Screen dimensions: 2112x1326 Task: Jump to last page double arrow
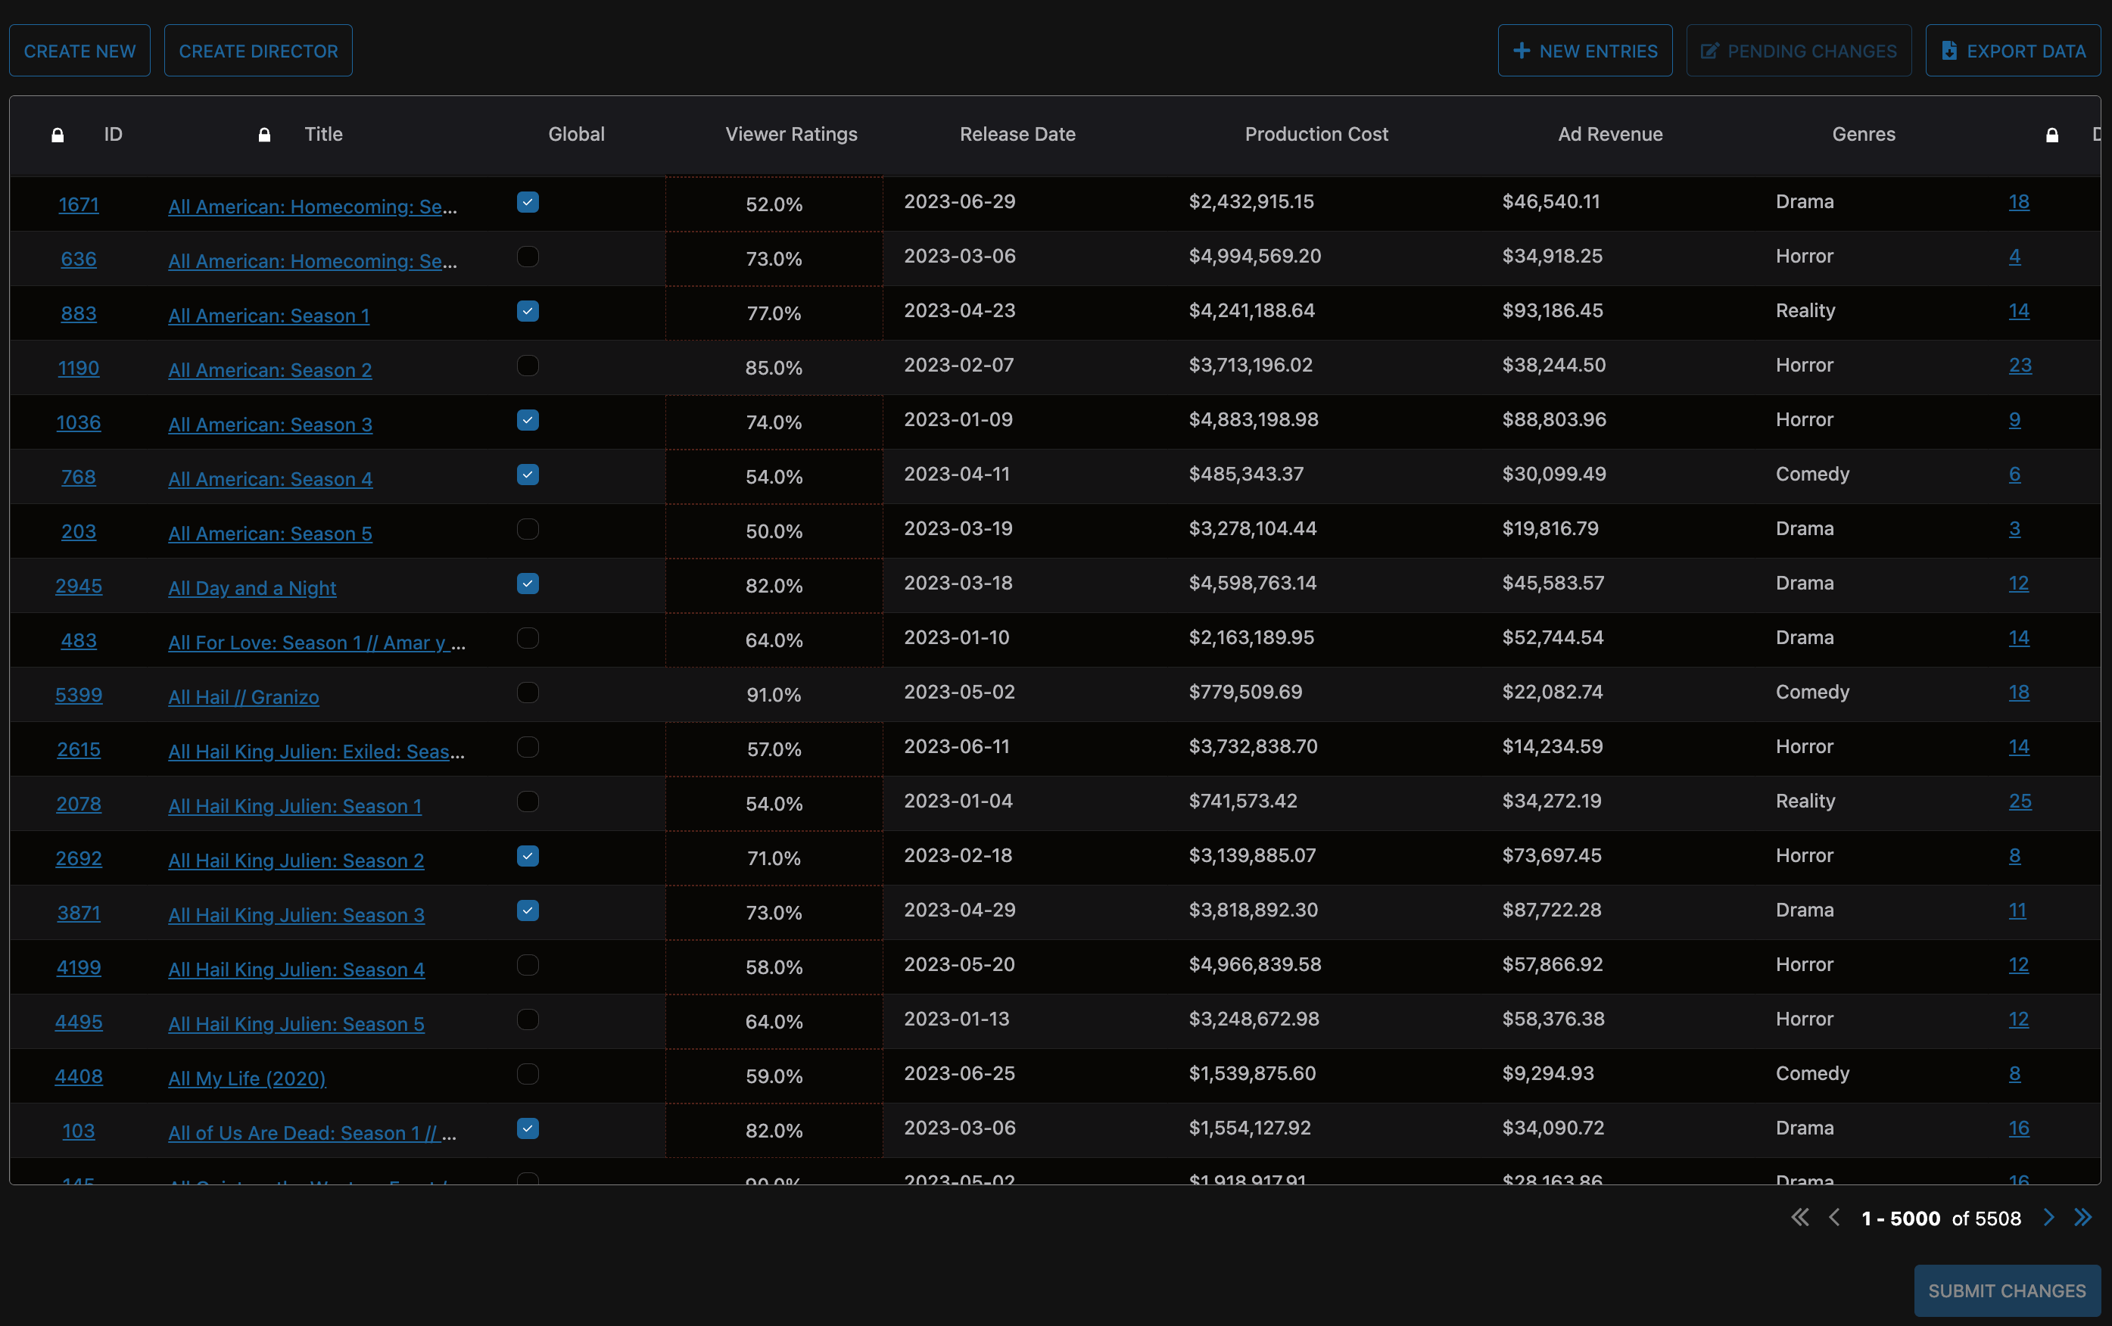click(2082, 1217)
